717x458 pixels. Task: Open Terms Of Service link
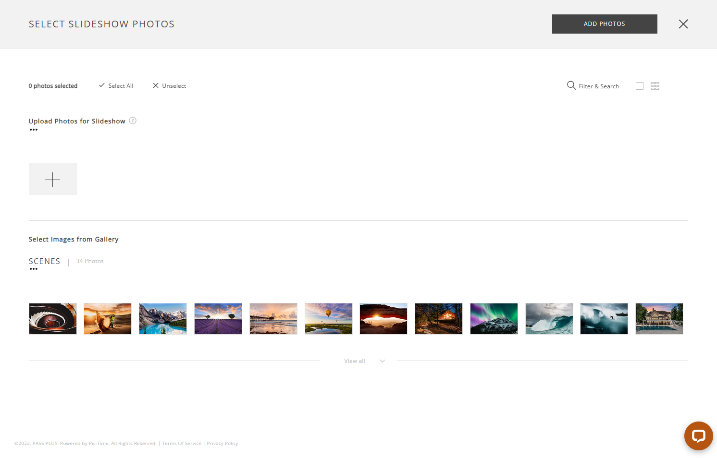(x=182, y=443)
